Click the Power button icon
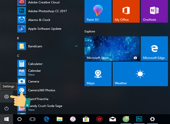The height and width of the screenshot is (124, 170). [6, 108]
